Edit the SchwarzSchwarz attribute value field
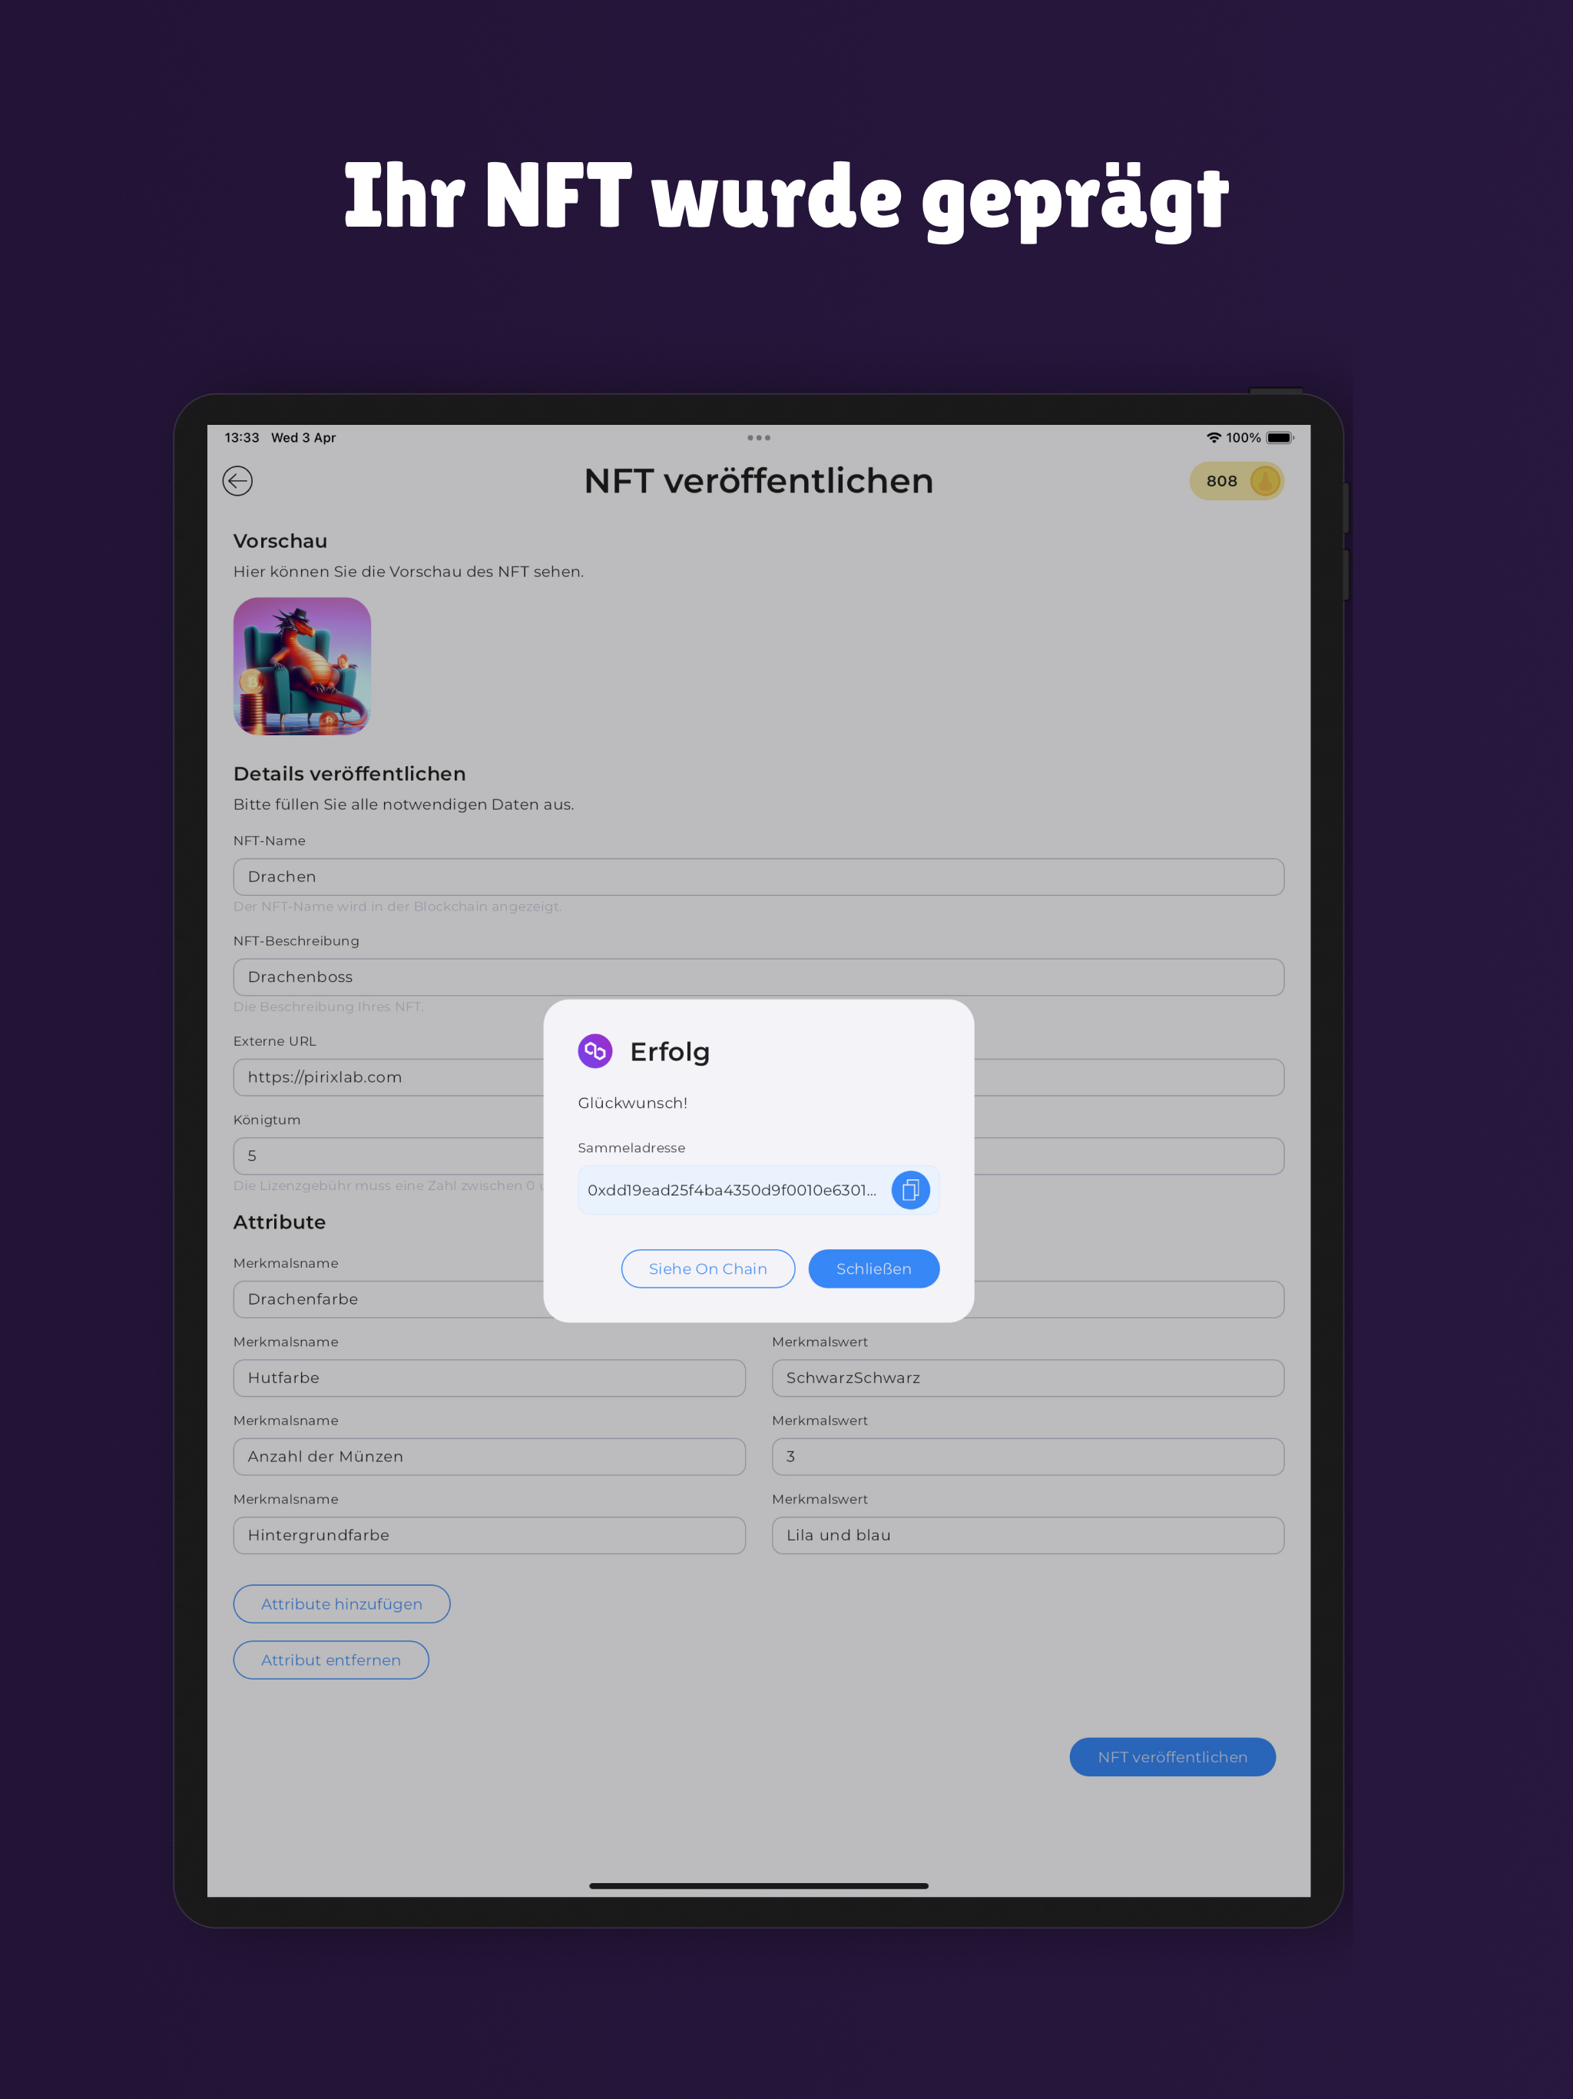Image resolution: width=1573 pixels, height=2099 pixels. pyautogui.click(x=1028, y=1378)
